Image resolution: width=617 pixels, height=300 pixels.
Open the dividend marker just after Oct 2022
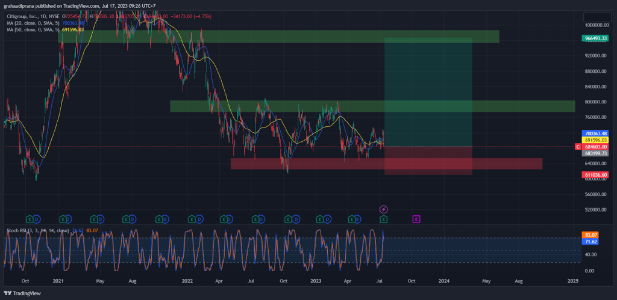[x=295, y=219]
